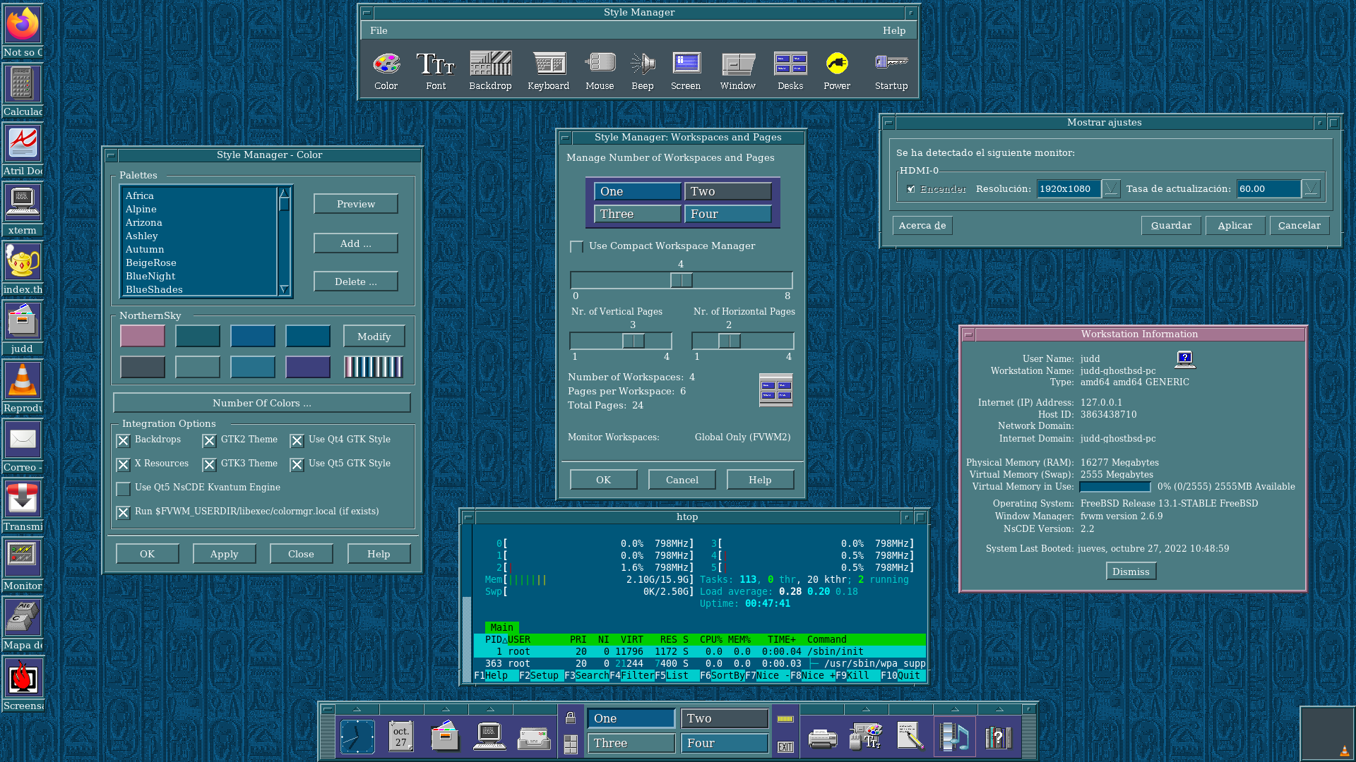
Task: Click F2Setup in the htop footer
Action: point(540,676)
